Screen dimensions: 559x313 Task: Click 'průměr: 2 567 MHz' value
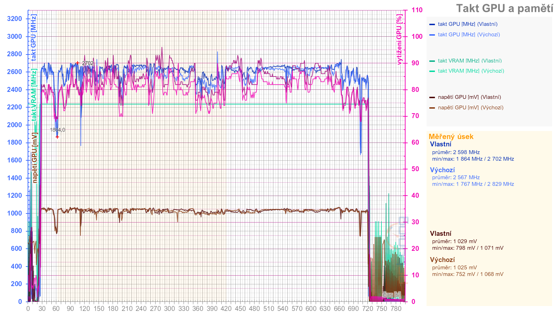(456, 177)
